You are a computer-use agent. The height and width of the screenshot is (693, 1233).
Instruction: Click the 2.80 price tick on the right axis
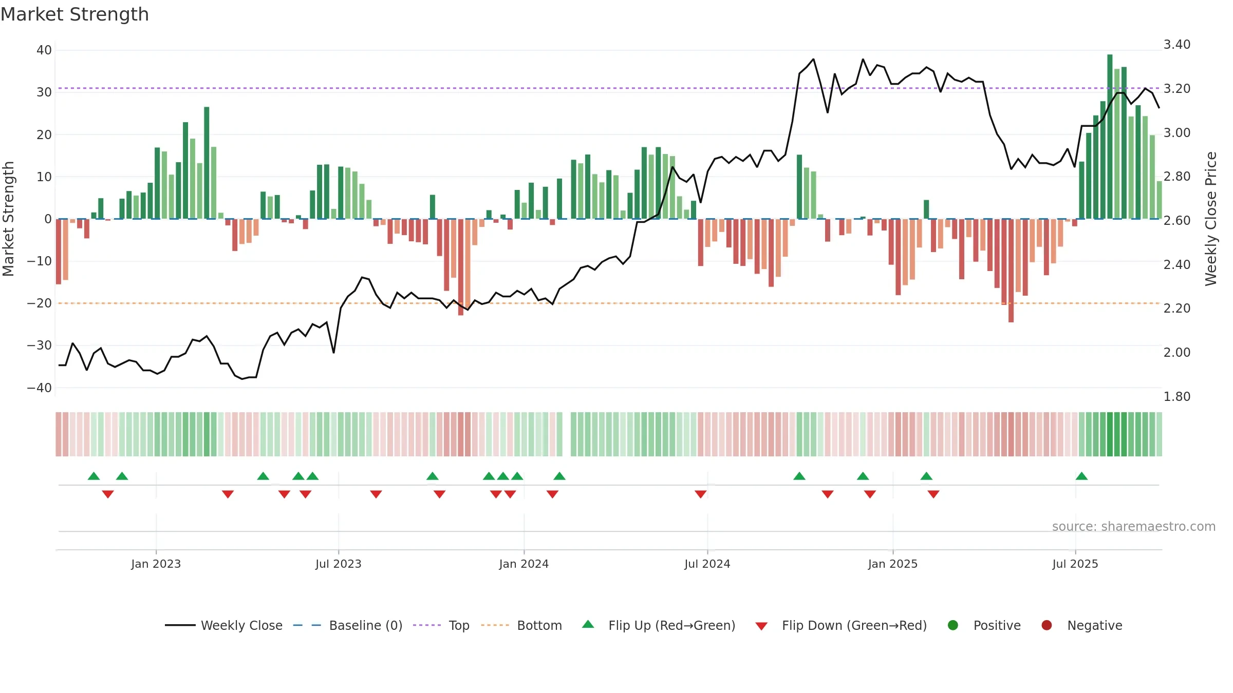1177,177
